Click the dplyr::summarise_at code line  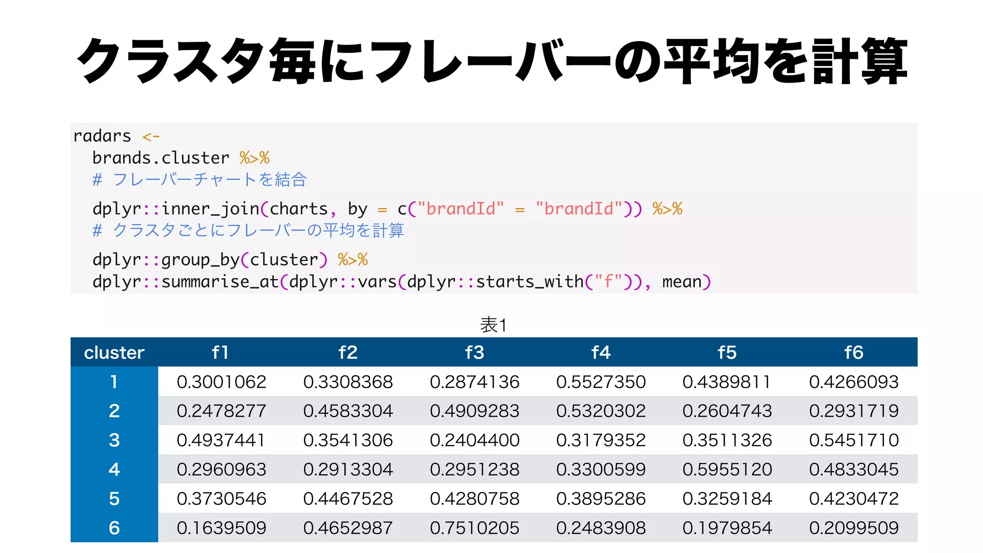[x=402, y=281]
